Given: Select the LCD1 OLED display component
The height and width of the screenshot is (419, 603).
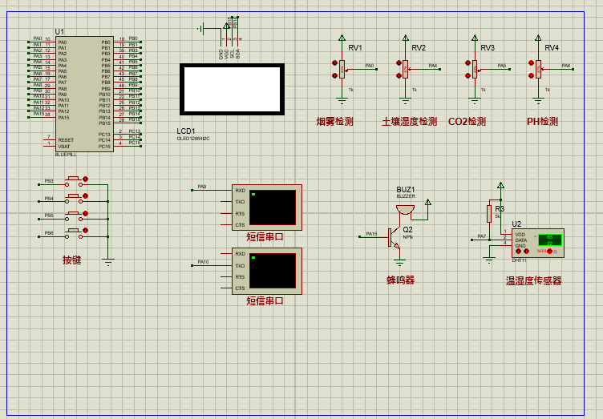Looking at the screenshot, I should 233,89.
